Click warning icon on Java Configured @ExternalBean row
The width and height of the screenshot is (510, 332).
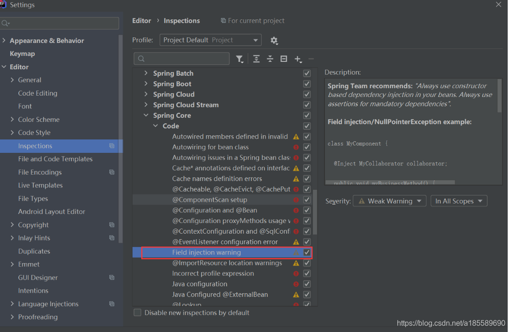[296, 295]
